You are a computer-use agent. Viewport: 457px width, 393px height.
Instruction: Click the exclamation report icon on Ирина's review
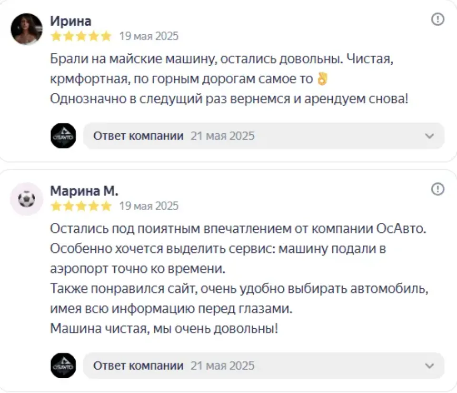[x=437, y=19]
